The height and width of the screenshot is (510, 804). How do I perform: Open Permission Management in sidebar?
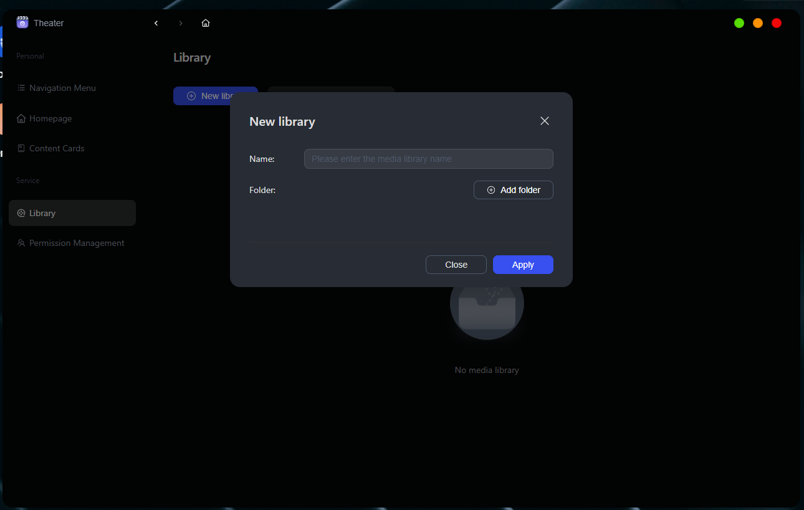(72, 243)
